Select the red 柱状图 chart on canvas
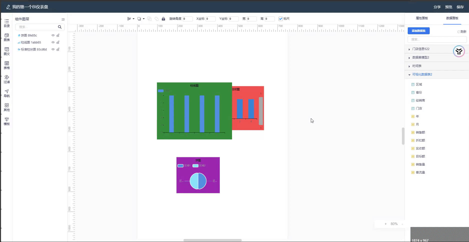 click(x=248, y=108)
